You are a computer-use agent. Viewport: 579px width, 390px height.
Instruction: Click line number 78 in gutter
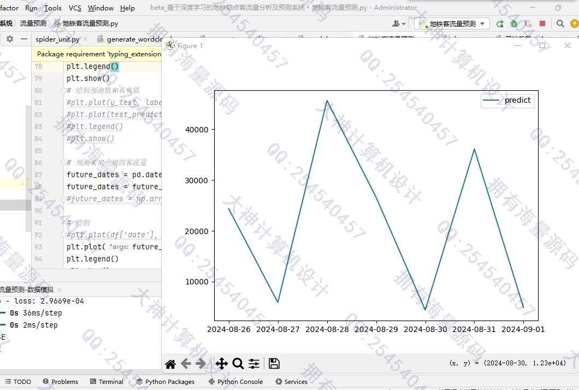coord(38,67)
